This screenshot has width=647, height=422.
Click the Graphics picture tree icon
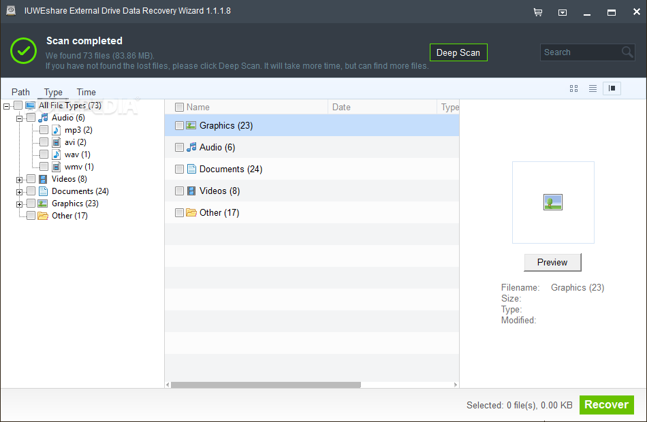(43, 204)
